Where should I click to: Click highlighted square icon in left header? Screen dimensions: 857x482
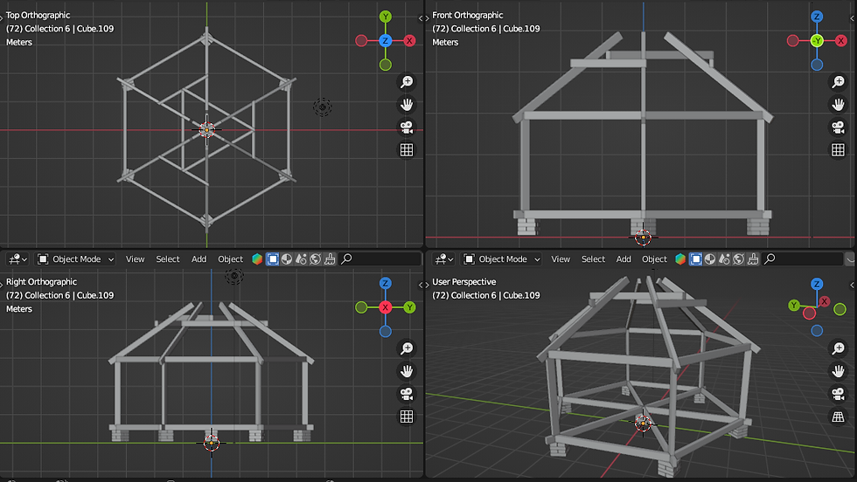point(272,258)
